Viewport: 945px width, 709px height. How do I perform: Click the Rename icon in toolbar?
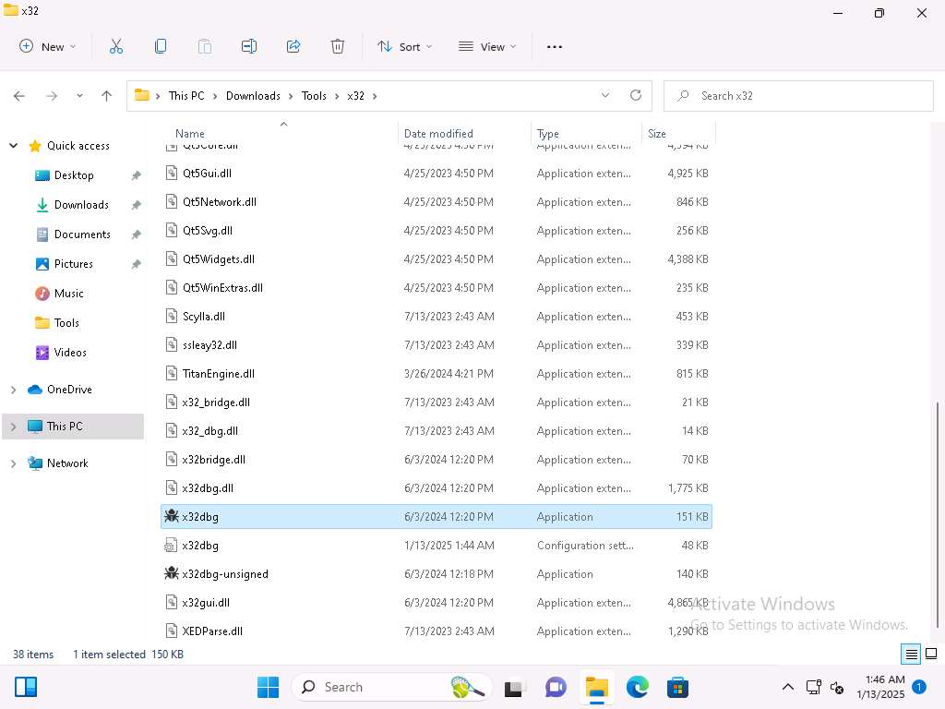click(249, 46)
